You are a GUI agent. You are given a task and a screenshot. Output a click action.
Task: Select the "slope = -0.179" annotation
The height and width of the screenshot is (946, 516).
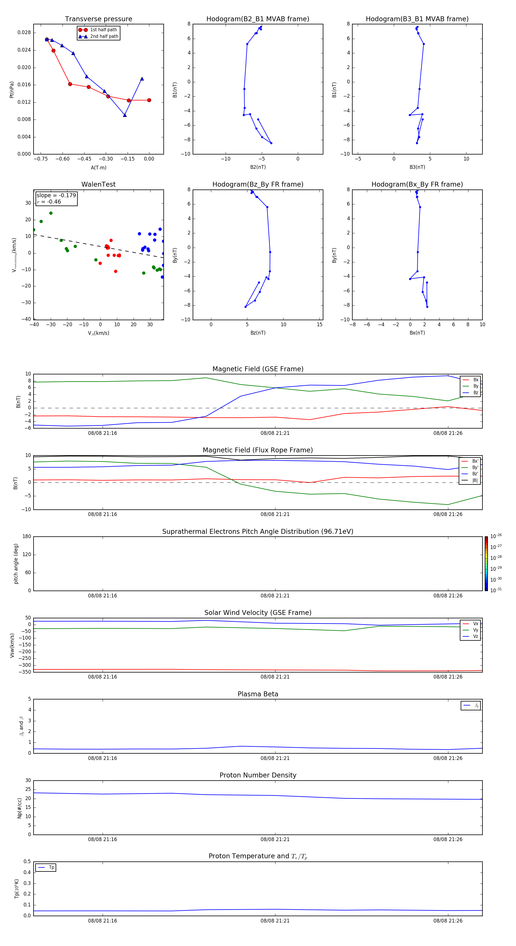coord(56,196)
